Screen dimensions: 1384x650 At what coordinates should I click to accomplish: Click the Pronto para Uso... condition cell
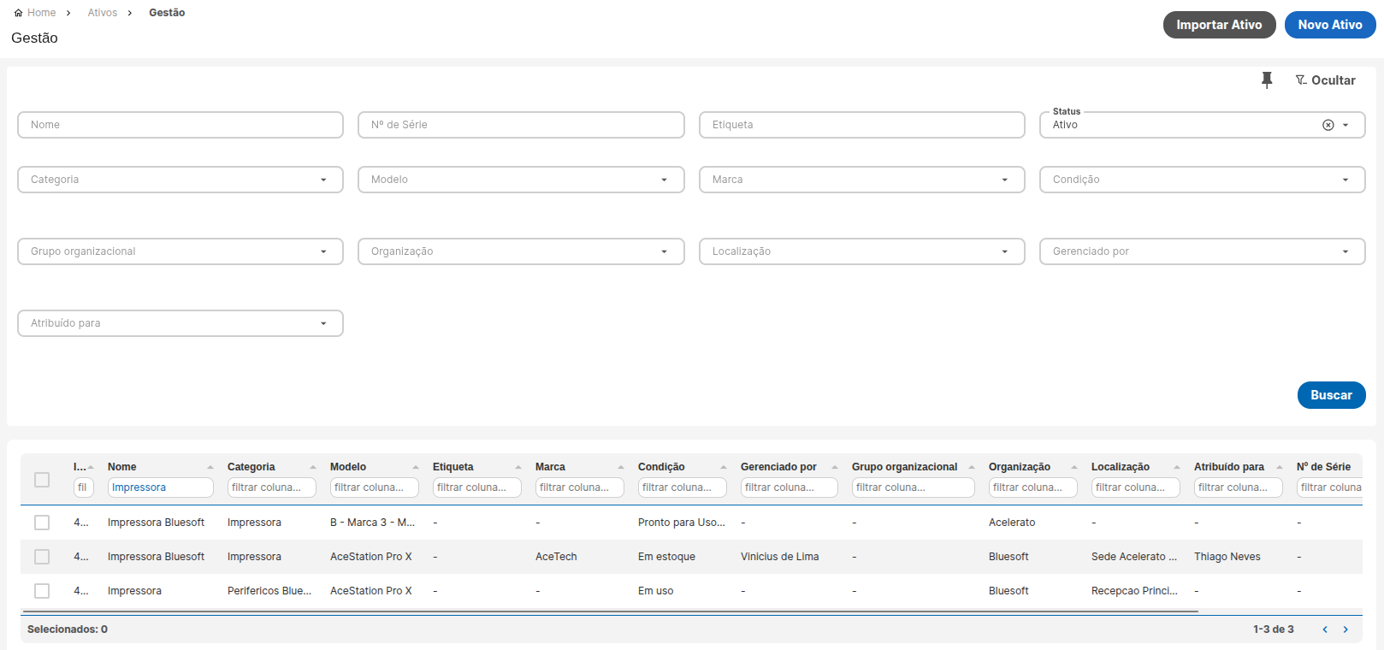point(682,523)
